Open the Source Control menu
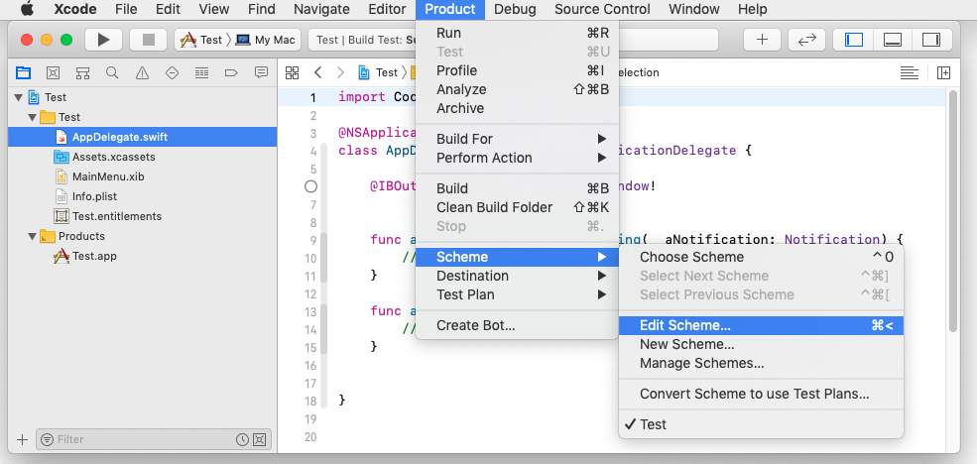This screenshot has height=464, width=977. click(602, 9)
